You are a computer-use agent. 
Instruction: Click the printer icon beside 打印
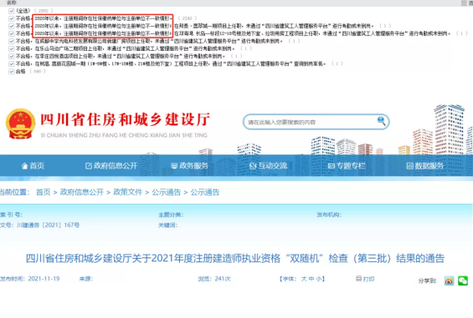(358, 279)
